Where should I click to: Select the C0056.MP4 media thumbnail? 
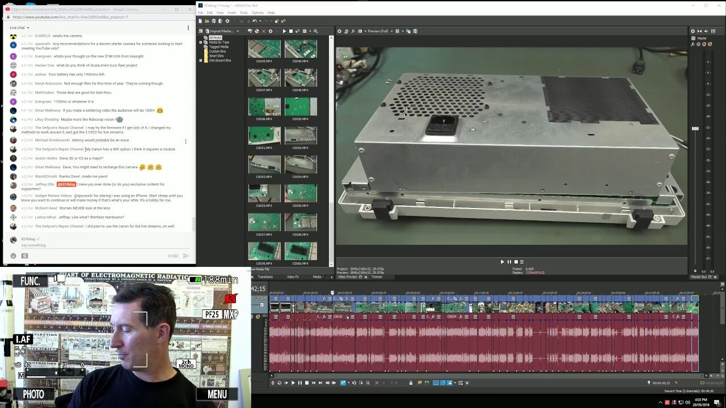(x=301, y=193)
